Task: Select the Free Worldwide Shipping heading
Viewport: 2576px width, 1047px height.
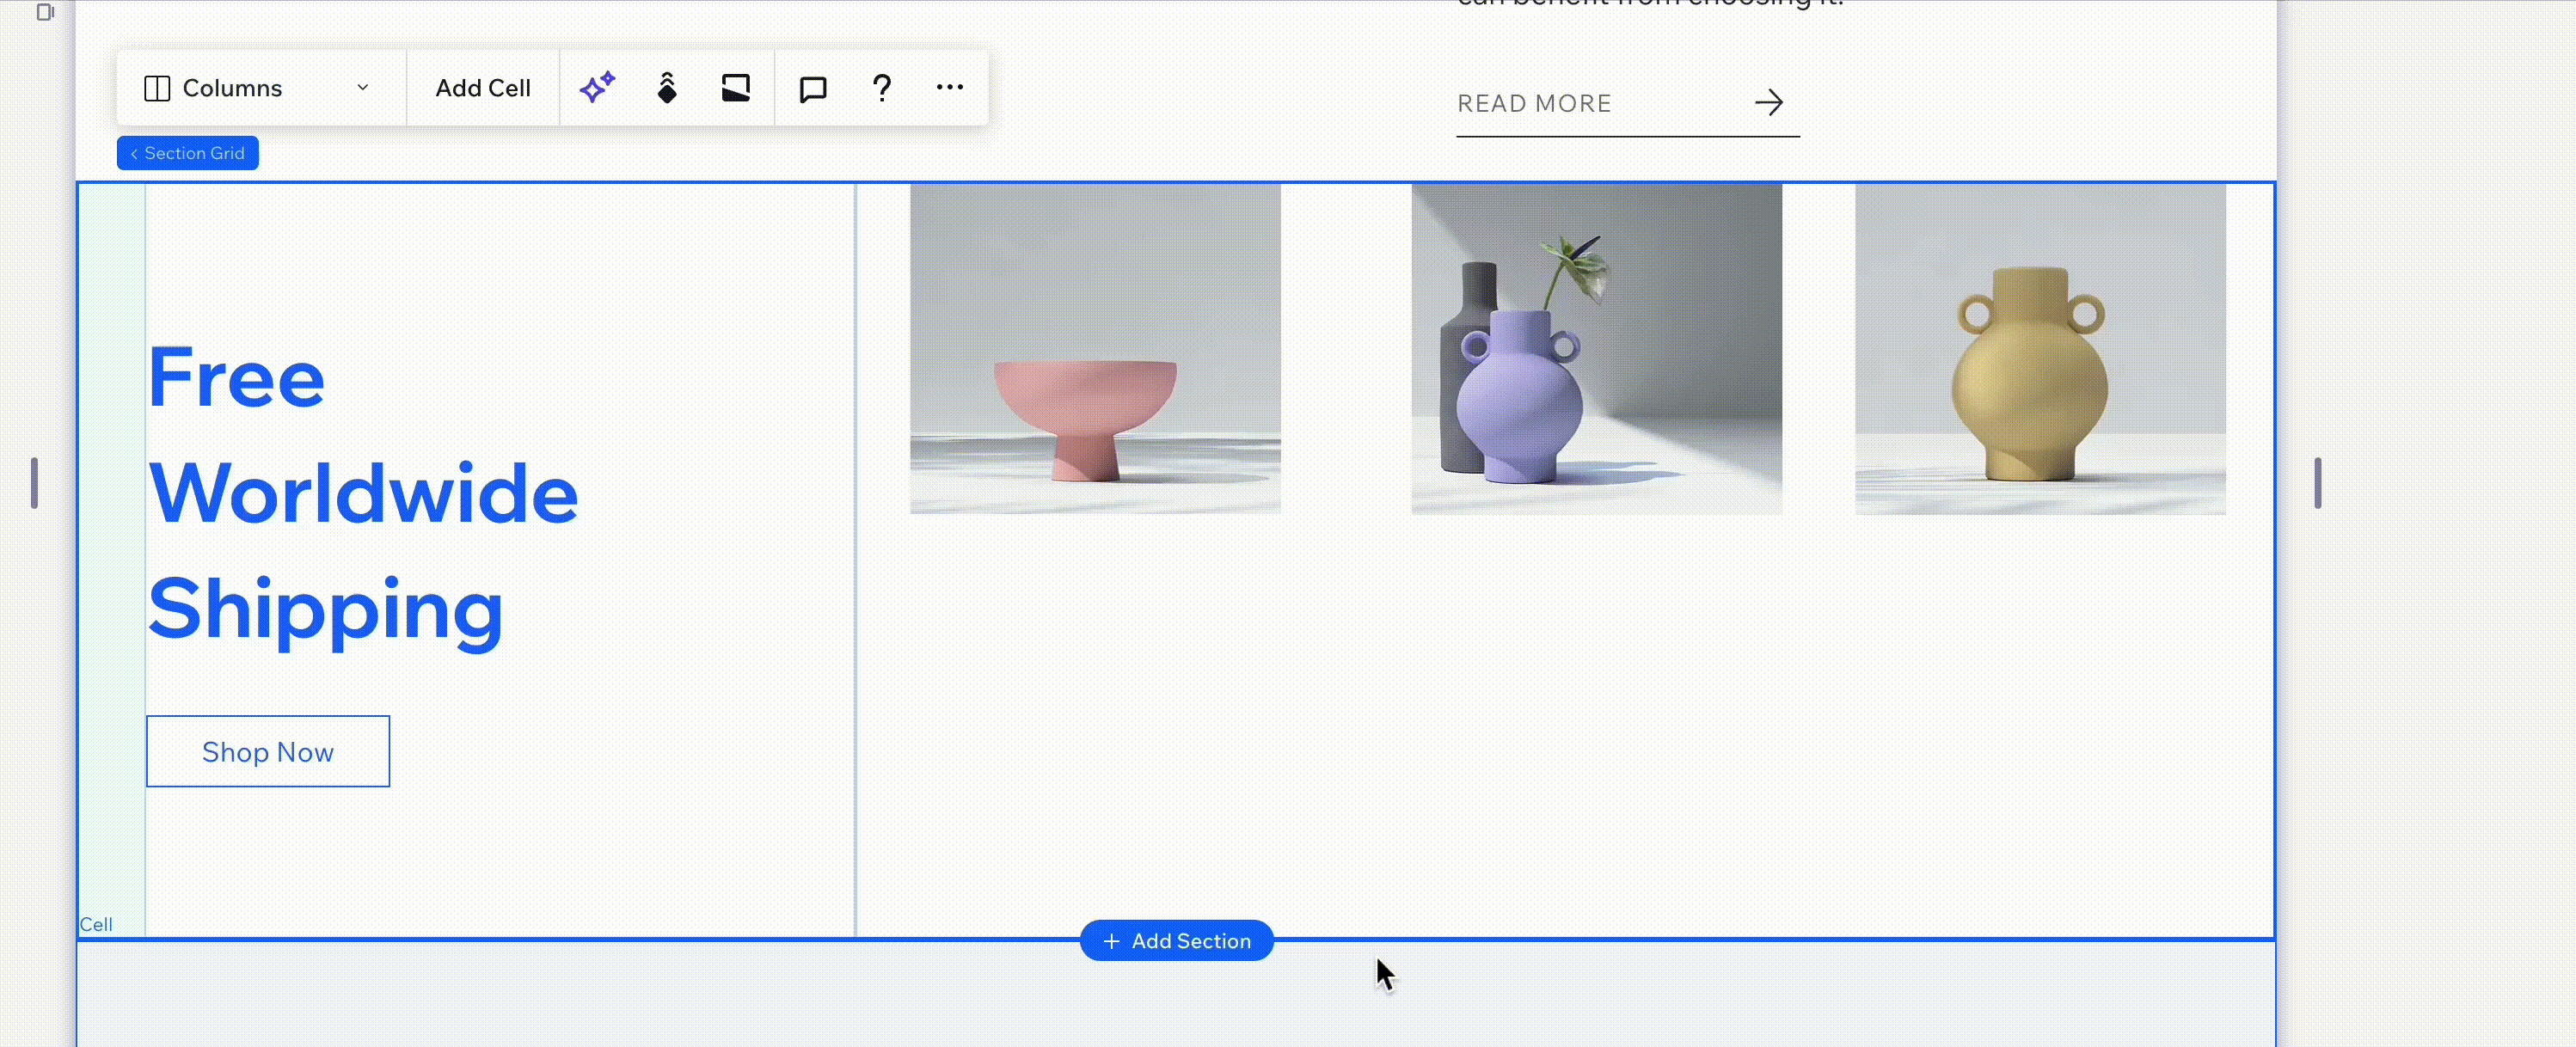Action: click(362, 494)
